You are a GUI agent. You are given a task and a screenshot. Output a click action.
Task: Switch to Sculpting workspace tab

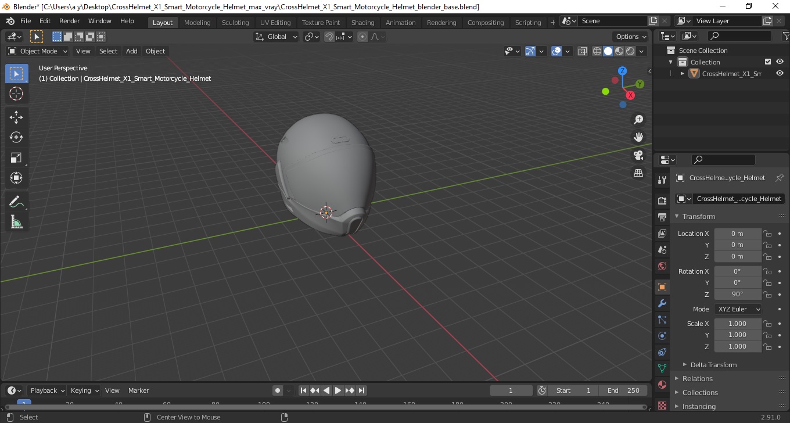click(235, 23)
